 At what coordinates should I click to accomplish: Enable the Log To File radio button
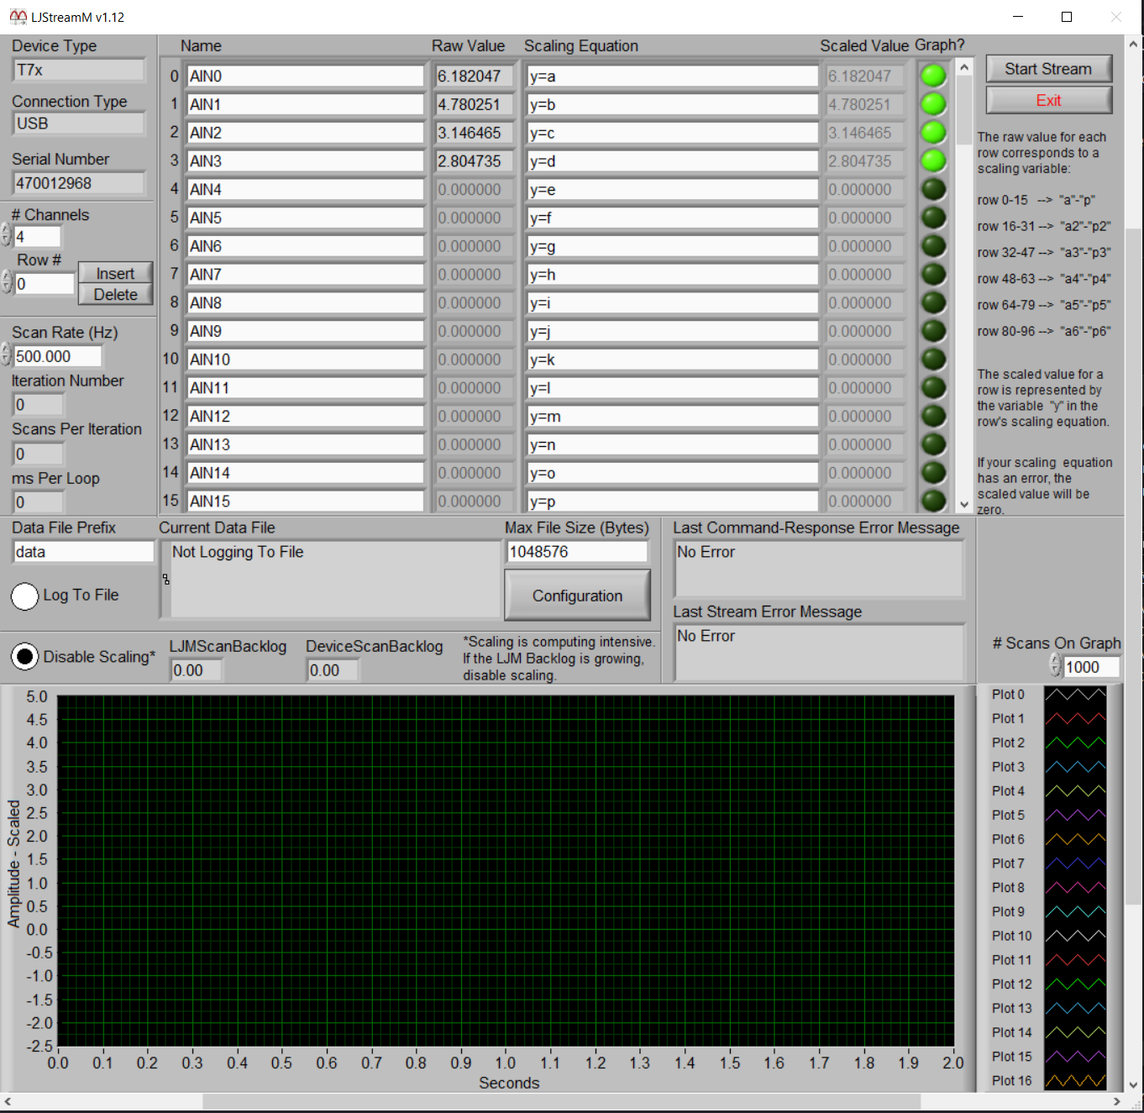(x=25, y=596)
